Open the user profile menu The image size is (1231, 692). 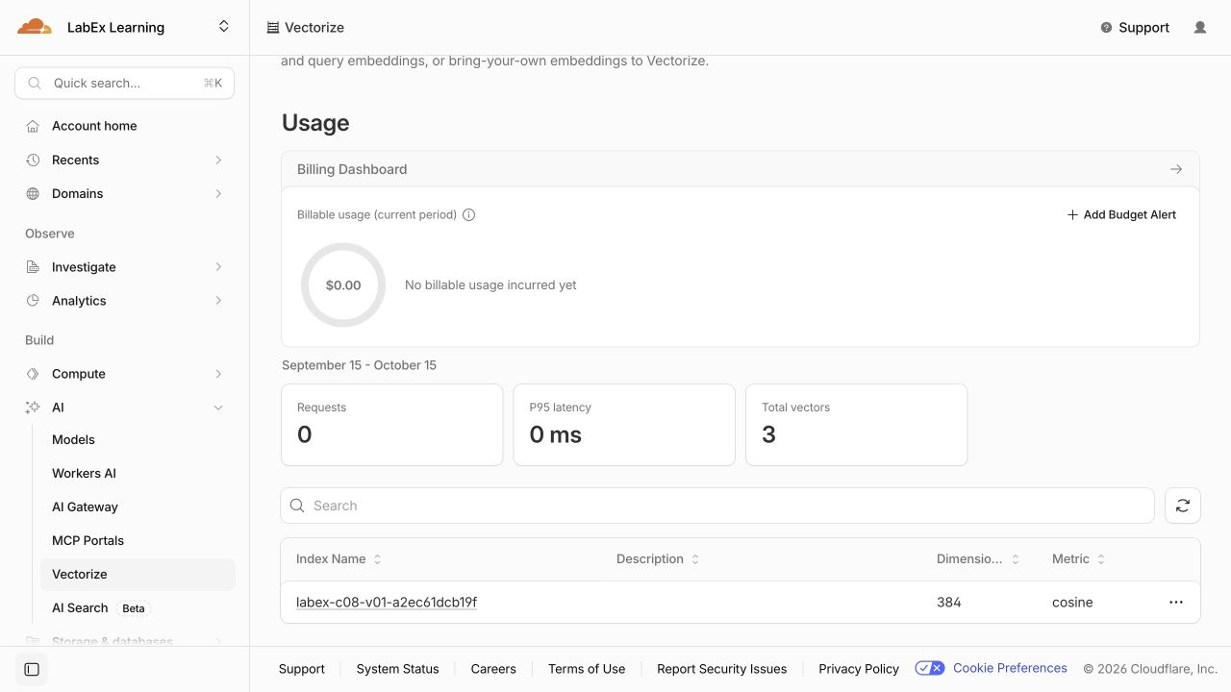1200,28
